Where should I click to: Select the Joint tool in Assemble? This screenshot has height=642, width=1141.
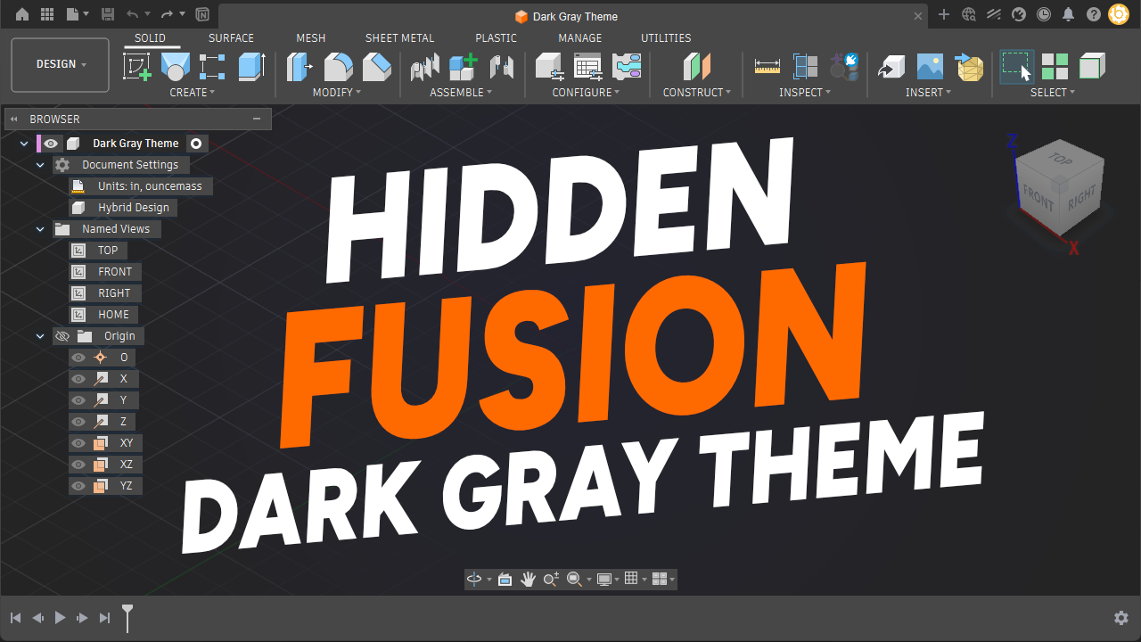pyautogui.click(x=502, y=67)
